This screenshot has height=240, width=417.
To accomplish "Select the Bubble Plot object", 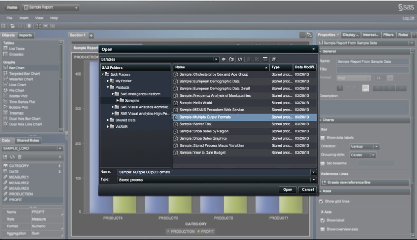I will coord(18,107).
